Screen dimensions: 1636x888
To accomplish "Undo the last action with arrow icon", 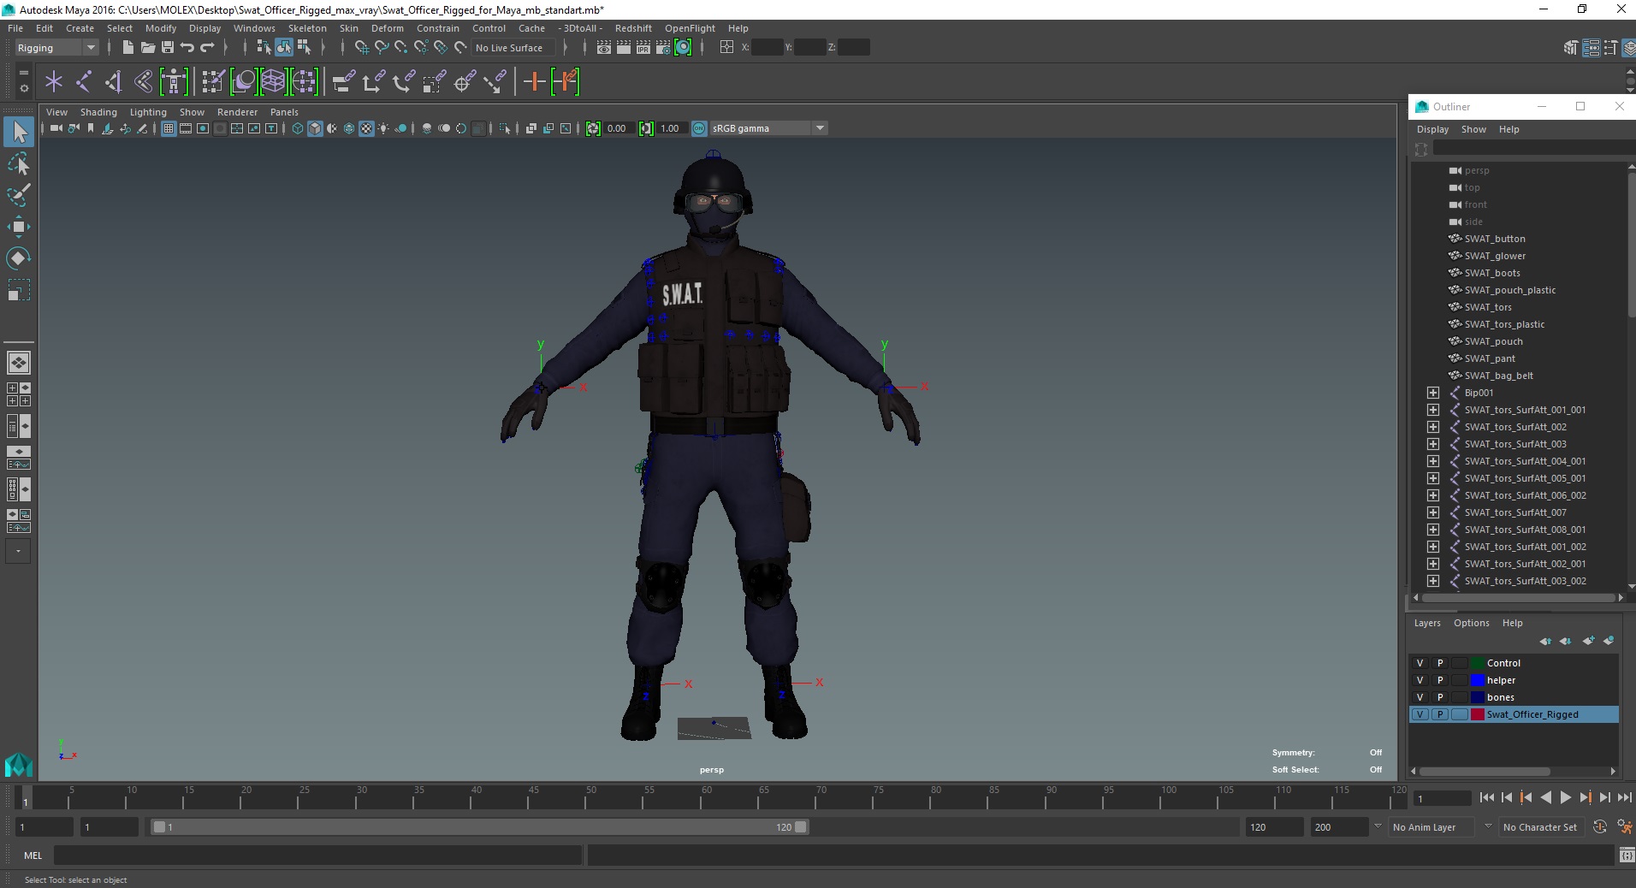I will click(x=187, y=47).
